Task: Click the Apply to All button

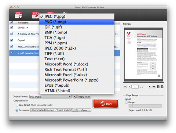Action: coord(84,97)
